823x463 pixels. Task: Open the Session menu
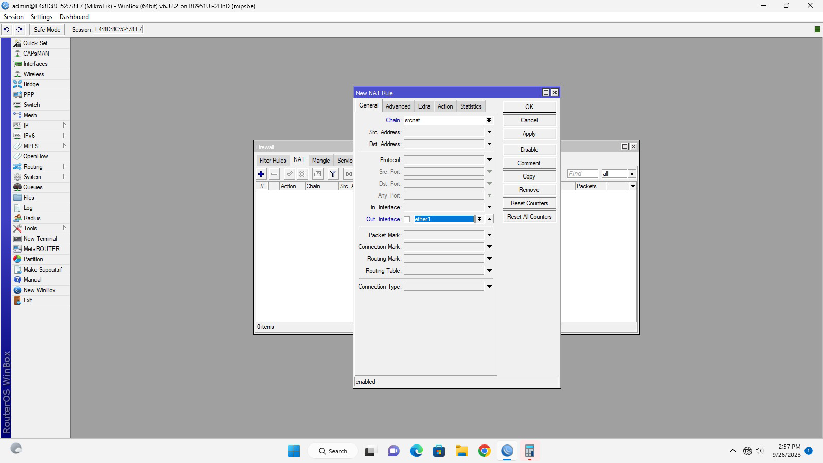pyautogui.click(x=13, y=17)
